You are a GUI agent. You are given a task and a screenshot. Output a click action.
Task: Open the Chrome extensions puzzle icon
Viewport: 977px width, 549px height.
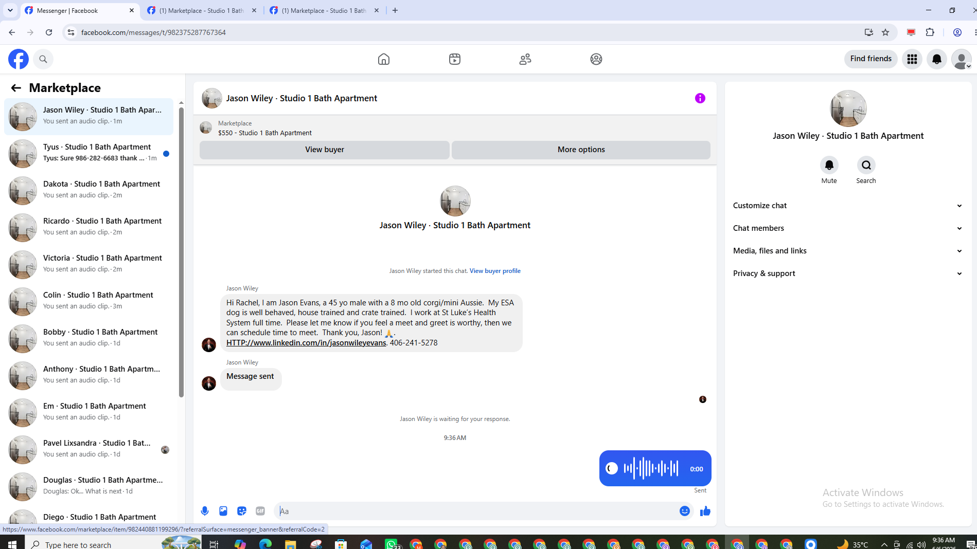930,32
